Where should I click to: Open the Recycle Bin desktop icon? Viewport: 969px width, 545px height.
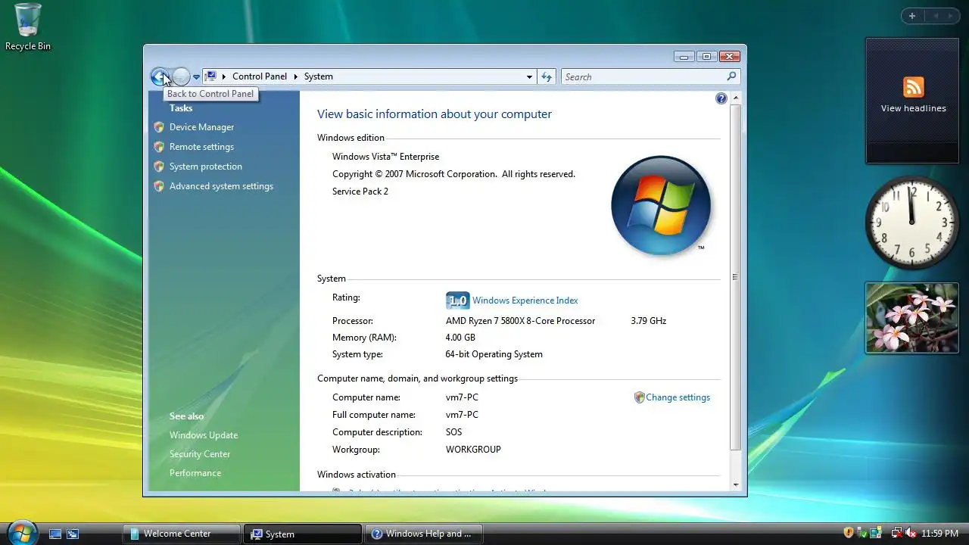tap(28, 27)
